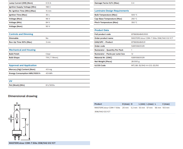Click the Luminaire Design Requirements heading
Image resolution: width=183 pixels, height=149 pixels.
click(x=112, y=11)
